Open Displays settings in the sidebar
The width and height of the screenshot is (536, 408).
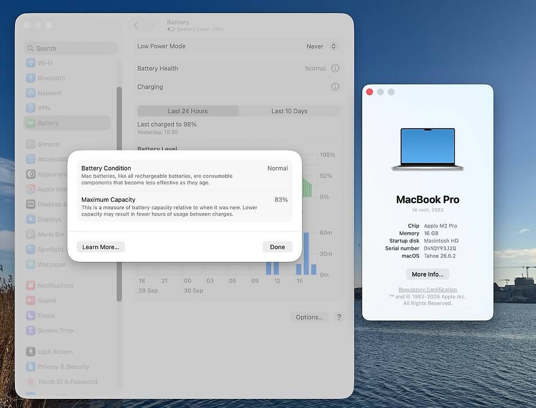(46, 219)
